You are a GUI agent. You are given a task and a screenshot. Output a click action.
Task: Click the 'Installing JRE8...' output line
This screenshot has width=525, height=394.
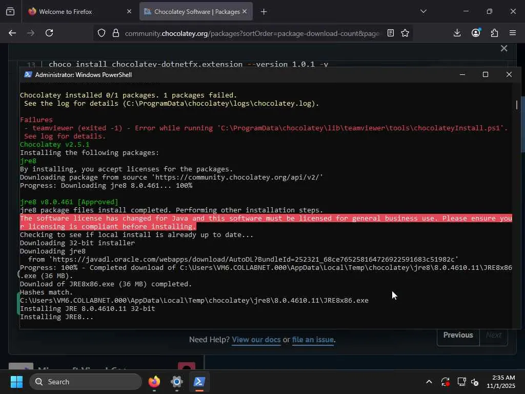[56, 317]
